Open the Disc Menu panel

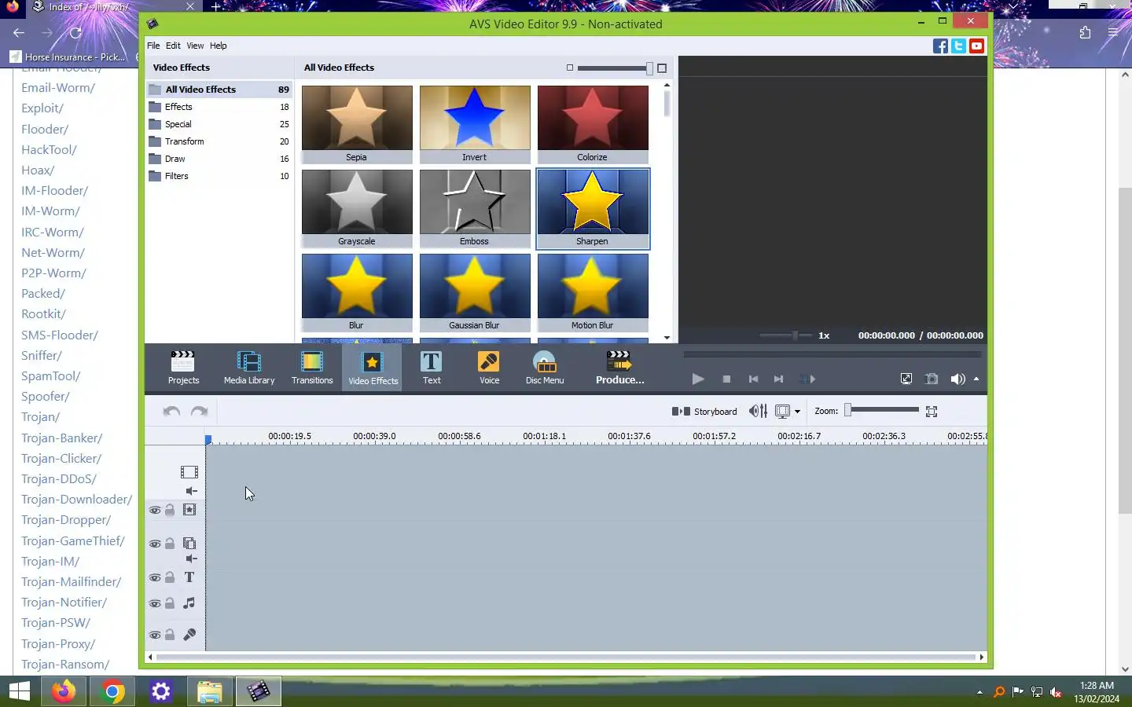545,368
